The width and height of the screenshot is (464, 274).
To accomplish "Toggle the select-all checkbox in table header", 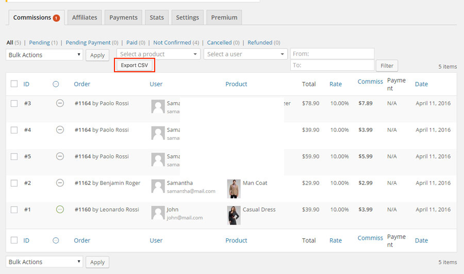I will tap(14, 84).
